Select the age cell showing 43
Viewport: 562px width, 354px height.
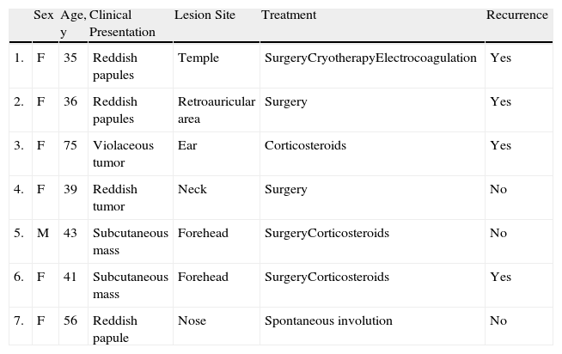70,233
